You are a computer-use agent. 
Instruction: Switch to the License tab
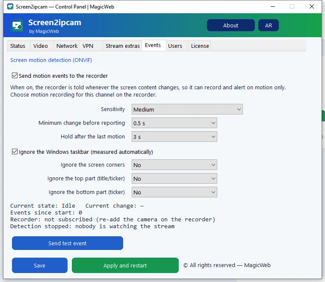(200, 46)
